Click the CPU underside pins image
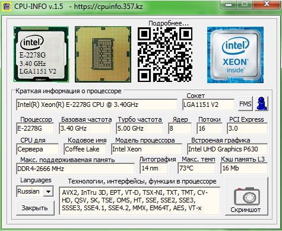 pyautogui.click(x=103, y=54)
